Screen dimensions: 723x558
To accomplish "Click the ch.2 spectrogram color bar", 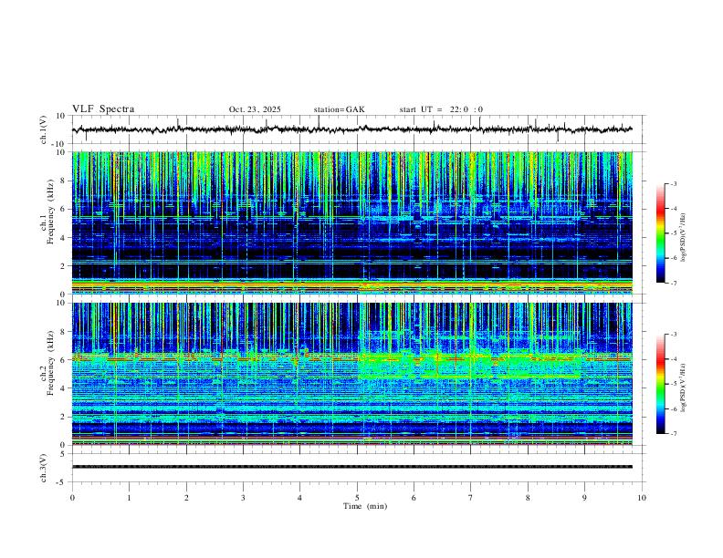I will point(660,384).
